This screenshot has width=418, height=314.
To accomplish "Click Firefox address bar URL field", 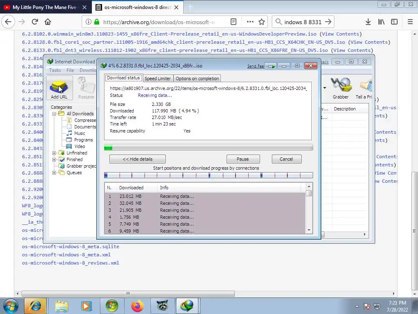I will click(x=159, y=22).
